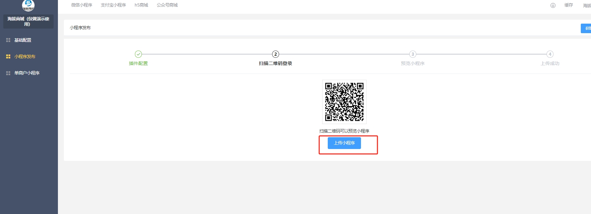The width and height of the screenshot is (591, 214).
Task: Click step 2 circle 扫描二维码登录
Action: 275,54
